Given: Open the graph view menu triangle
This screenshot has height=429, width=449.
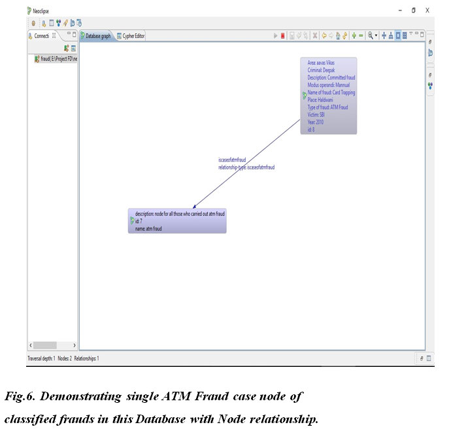Looking at the screenshot, I should click(411, 34).
